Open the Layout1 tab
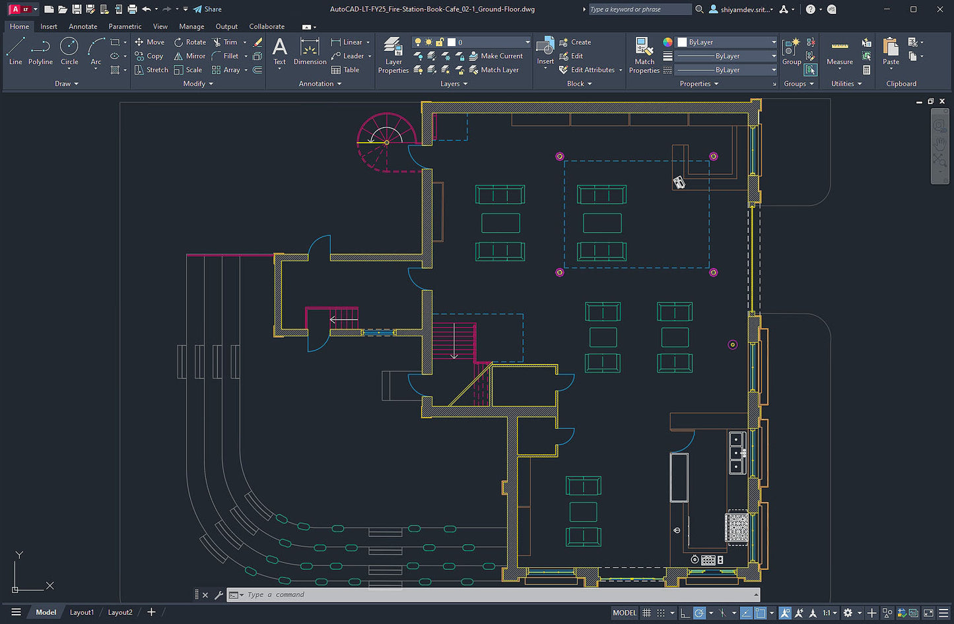 81,612
